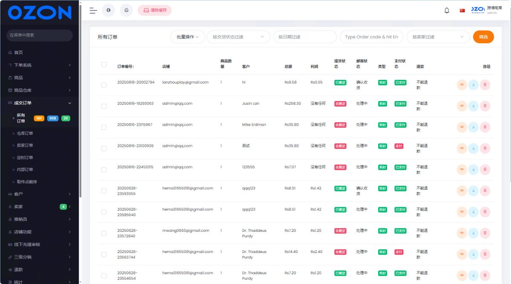This screenshot has height=284, width=511.
Task: Go to 首页 in sidebar
Action: pos(40,52)
